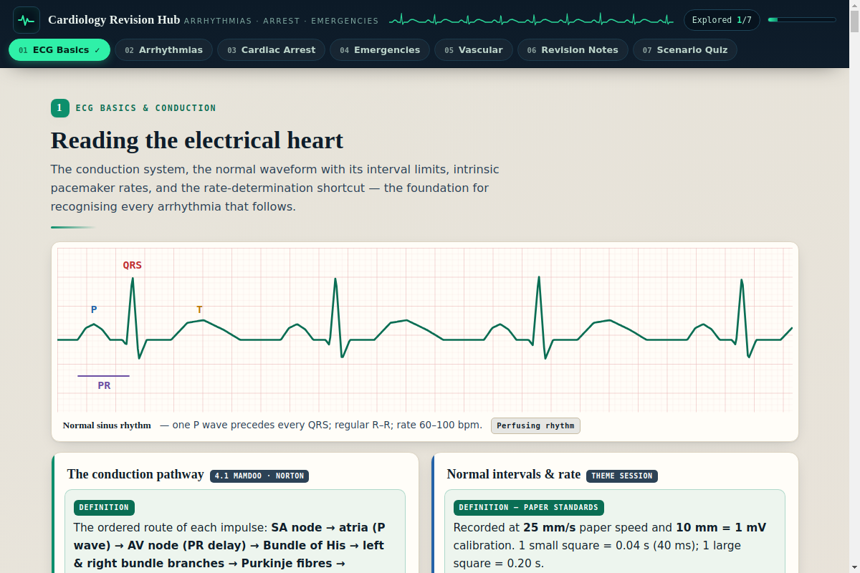Click the 4.1 MAMDOO · NORTON tag
Screen dimensions: 860x573
259,476
